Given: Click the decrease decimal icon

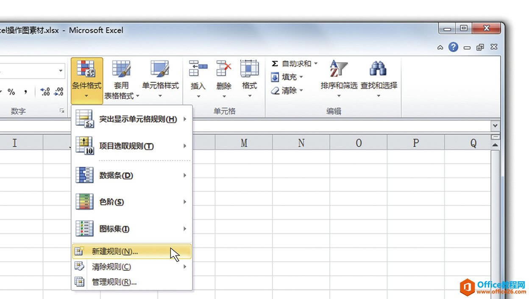Looking at the screenshot, I should pyautogui.click(x=58, y=92).
